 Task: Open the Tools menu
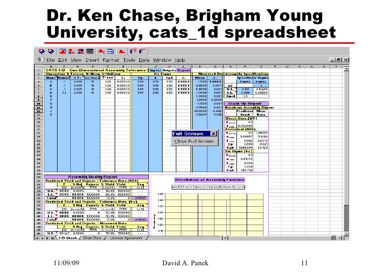point(129,60)
